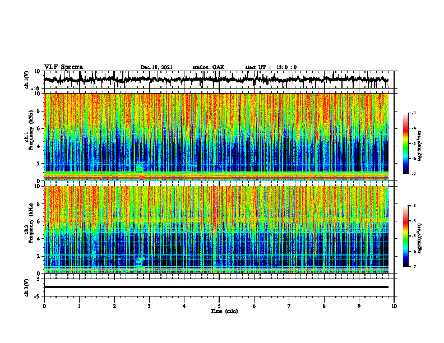Viewport: 444px width, 343px height.
Task: Click time axis end label "10" at the right
Action: click(x=394, y=306)
